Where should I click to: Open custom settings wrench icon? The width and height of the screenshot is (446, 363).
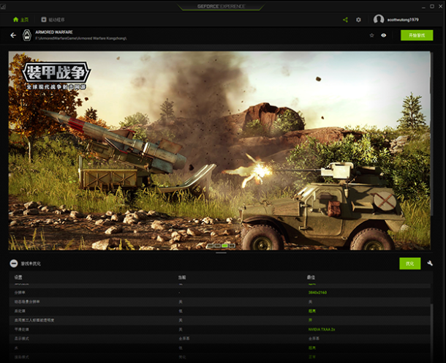(x=430, y=263)
